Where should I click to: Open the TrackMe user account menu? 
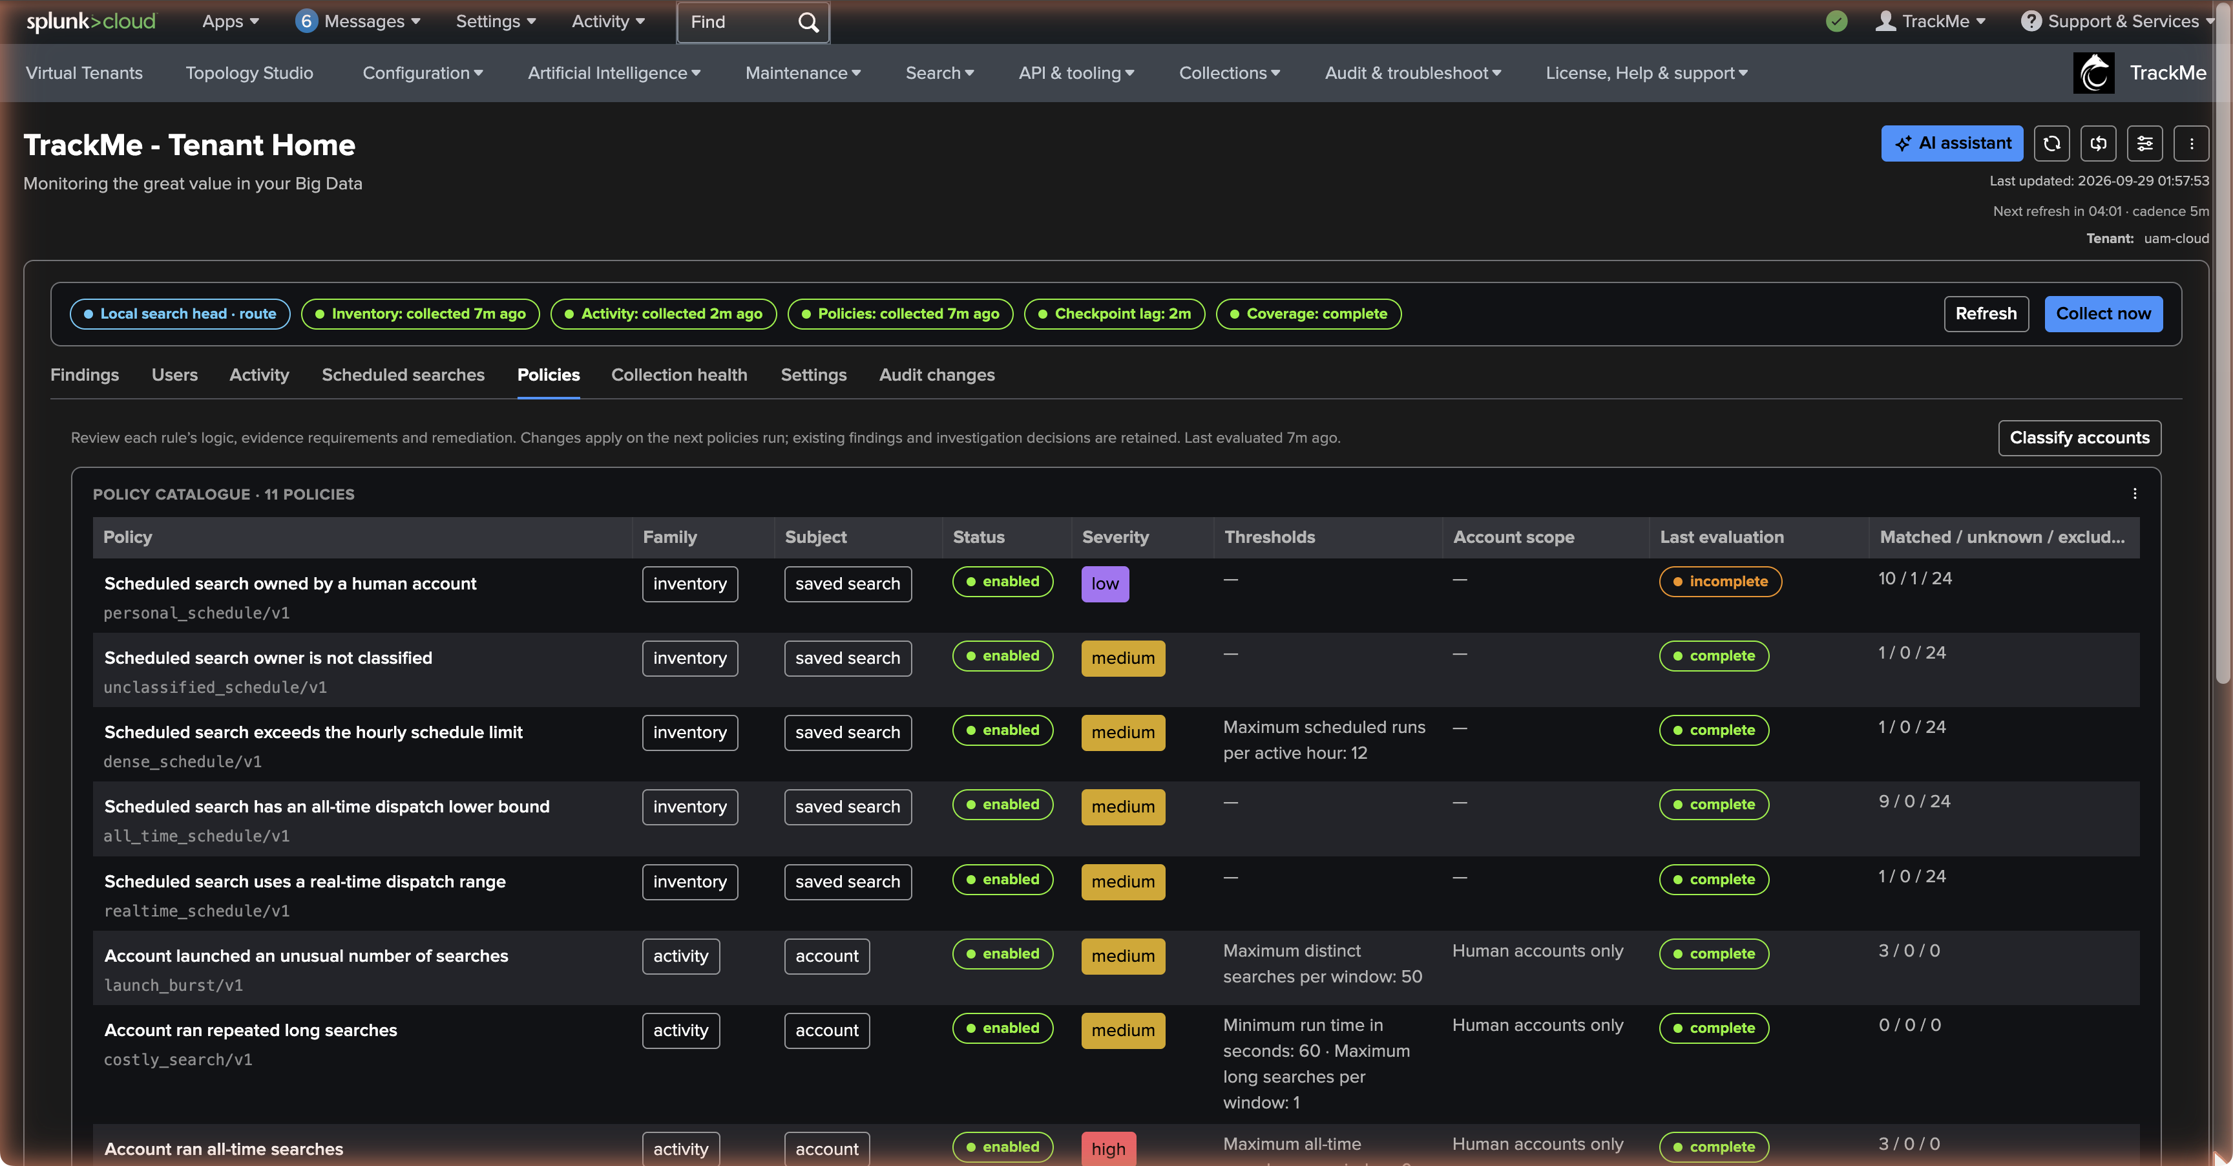point(1931,22)
